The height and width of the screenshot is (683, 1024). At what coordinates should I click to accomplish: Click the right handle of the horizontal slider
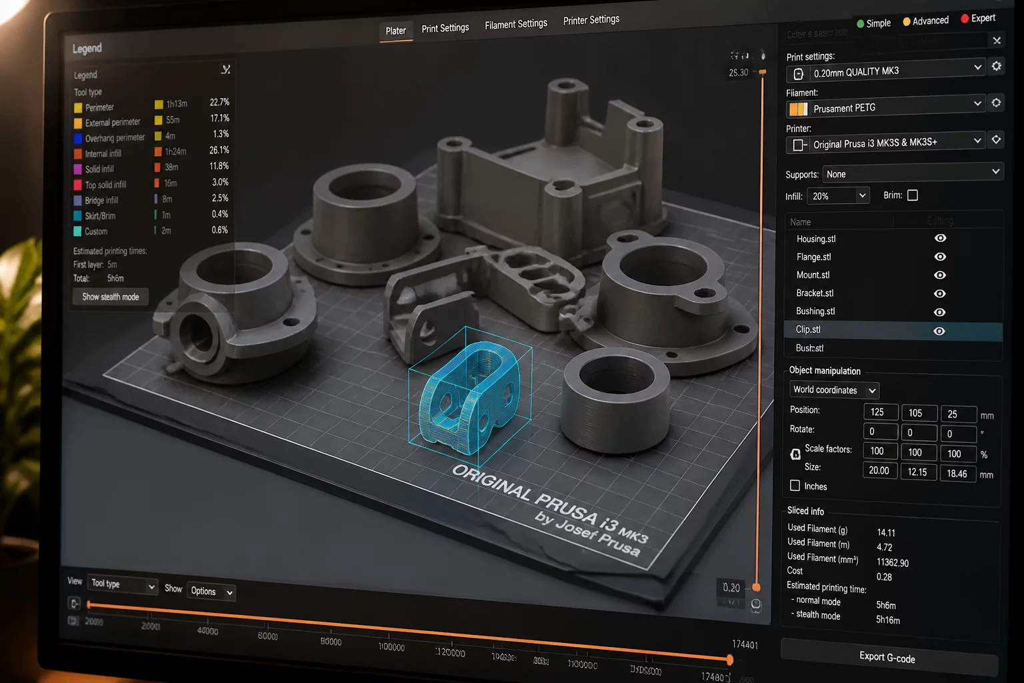pos(730,660)
